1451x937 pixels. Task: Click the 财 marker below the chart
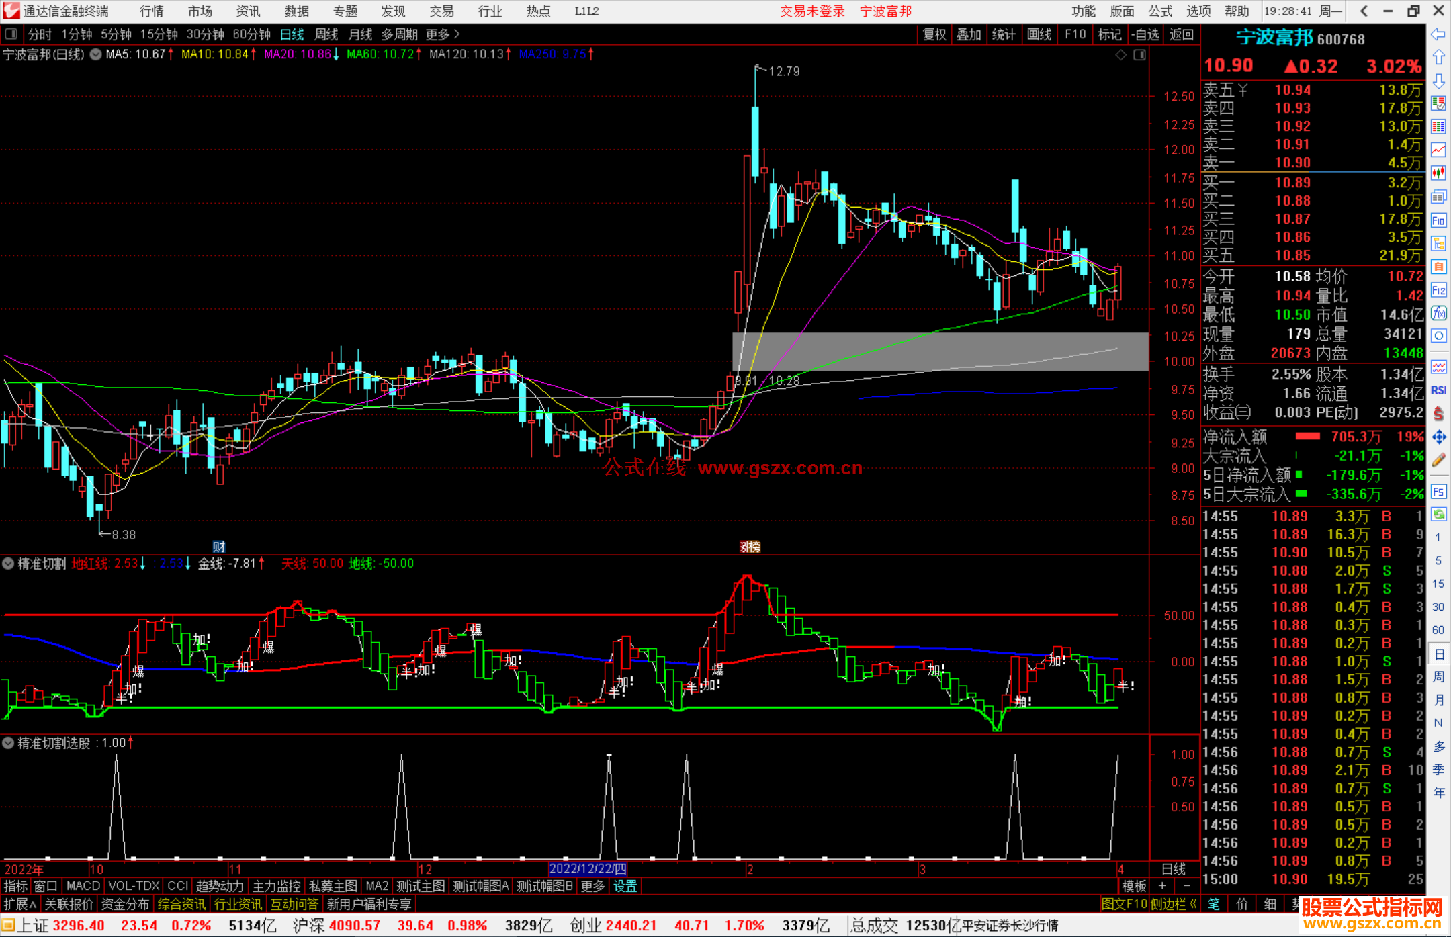click(219, 547)
